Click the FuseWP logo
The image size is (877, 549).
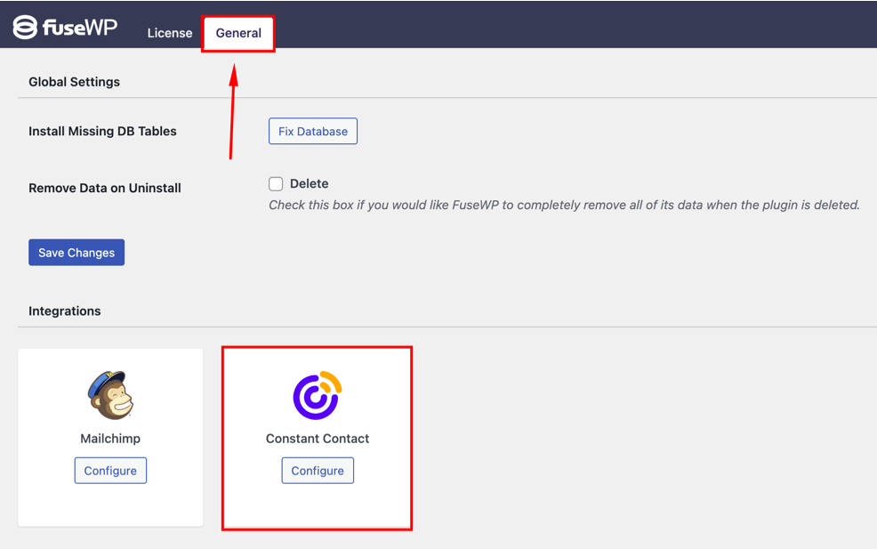65,27
